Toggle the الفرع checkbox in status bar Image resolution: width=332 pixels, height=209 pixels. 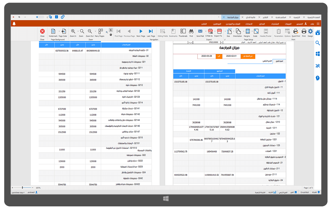click(296, 192)
